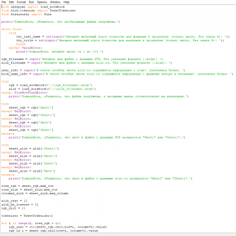Click the line sheet_rgb = rgb['Sheet1']
This screenshot has height=236, width=236.
coord(32,115)
